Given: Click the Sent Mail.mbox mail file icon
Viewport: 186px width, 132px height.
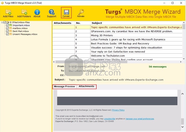Looking at the screenshot, I should (11, 31).
